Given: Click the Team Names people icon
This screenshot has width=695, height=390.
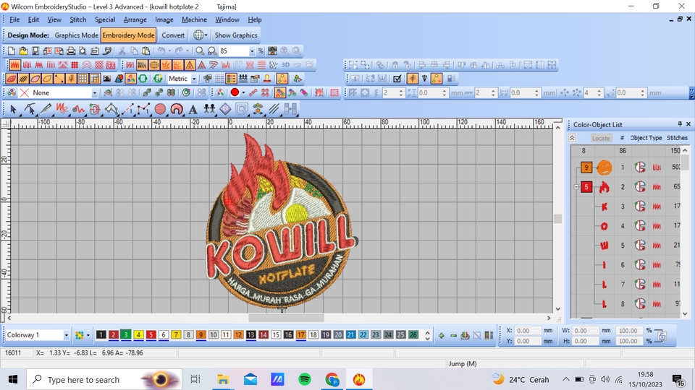Looking at the screenshot, I should [x=209, y=109].
